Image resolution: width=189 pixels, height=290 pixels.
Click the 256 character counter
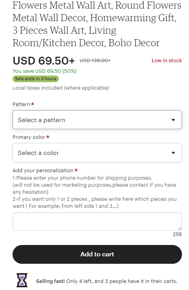click(x=177, y=234)
